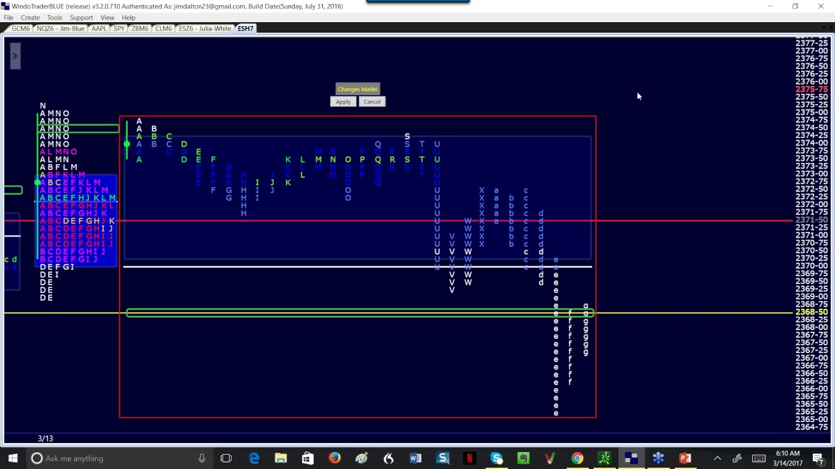This screenshot has width=835, height=469.
Task: Open the Support menu
Action: [x=81, y=18]
